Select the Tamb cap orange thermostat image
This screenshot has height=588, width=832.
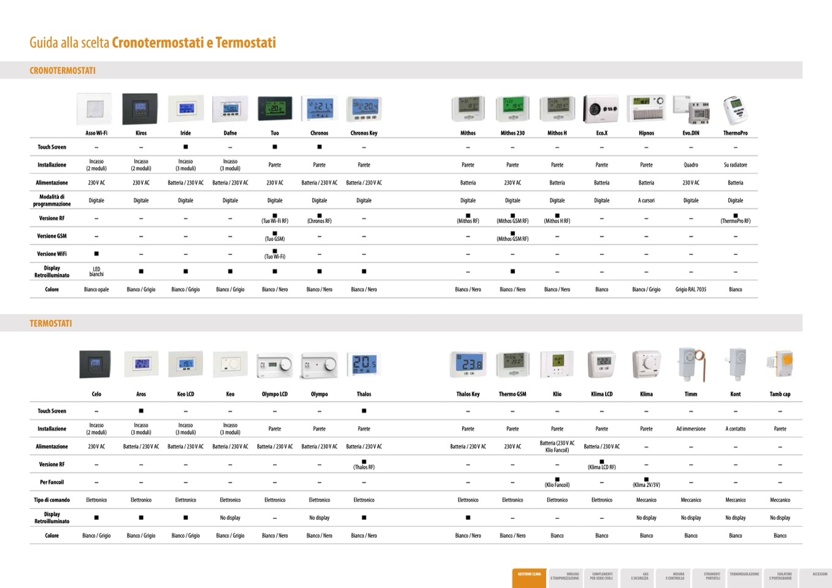coord(780,364)
